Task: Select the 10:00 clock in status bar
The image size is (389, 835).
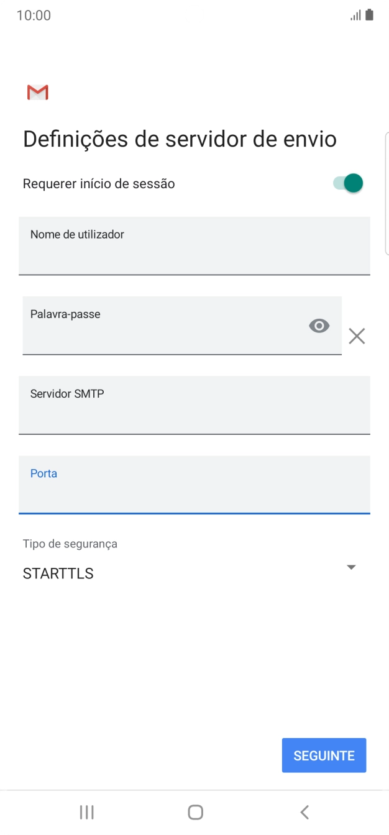Action: (x=30, y=14)
